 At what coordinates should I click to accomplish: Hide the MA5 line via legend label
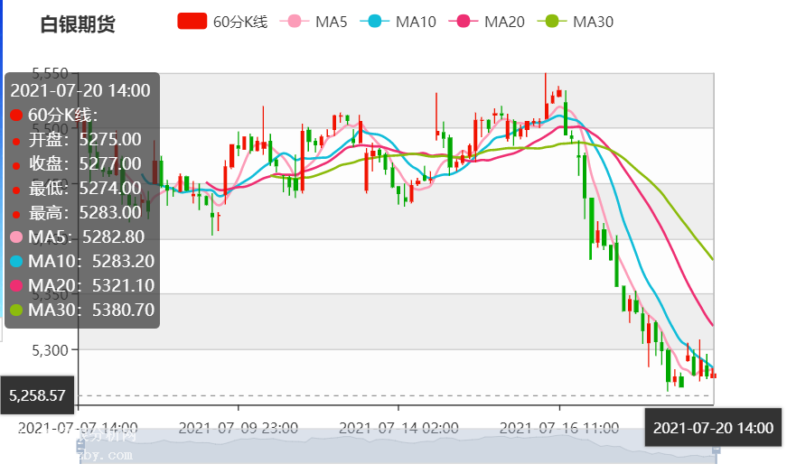click(x=331, y=22)
